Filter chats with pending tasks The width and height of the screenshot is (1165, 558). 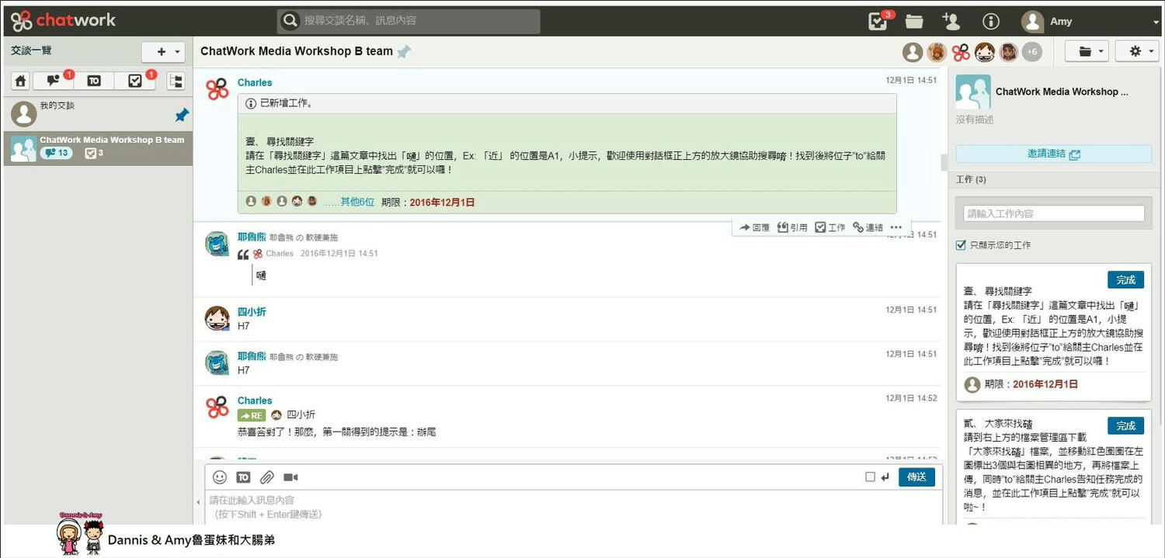(135, 81)
